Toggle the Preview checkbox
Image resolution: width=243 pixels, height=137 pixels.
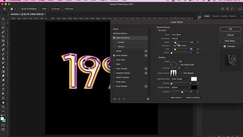coord(225,46)
